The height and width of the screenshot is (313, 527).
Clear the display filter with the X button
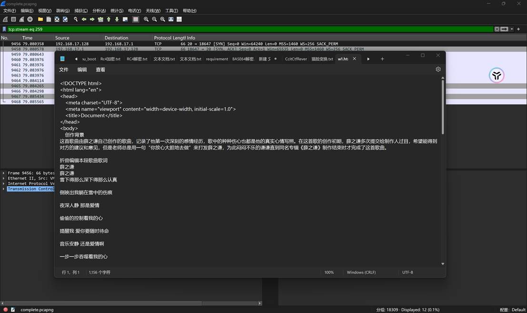click(497, 29)
